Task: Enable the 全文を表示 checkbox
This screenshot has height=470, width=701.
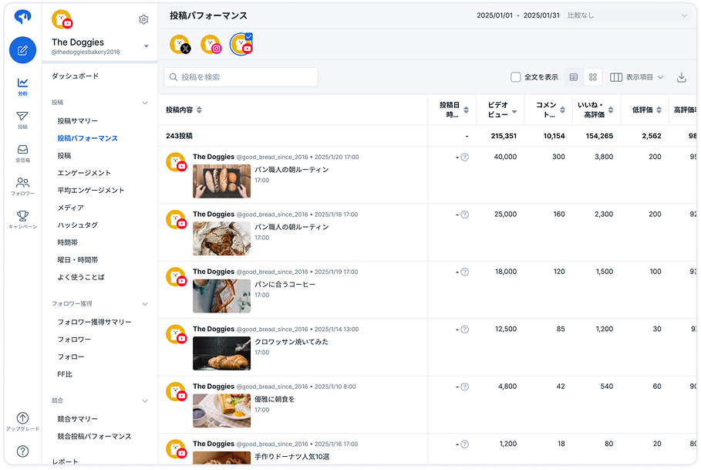Action: (x=515, y=77)
